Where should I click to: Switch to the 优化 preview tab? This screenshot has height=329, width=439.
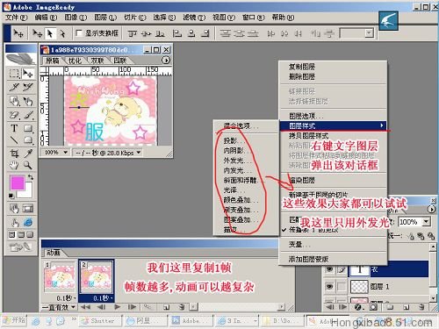click(x=75, y=61)
